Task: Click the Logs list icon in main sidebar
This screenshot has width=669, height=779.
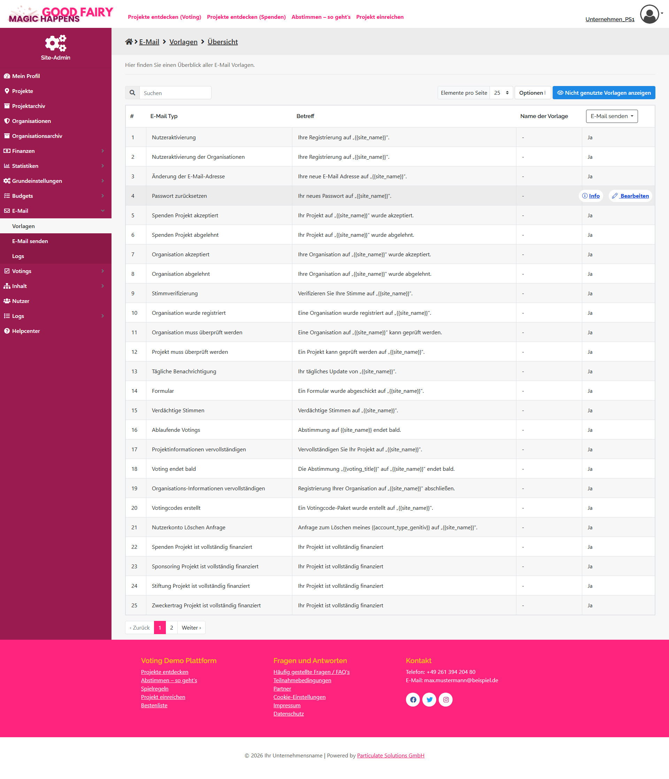Action: (x=7, y=316)
